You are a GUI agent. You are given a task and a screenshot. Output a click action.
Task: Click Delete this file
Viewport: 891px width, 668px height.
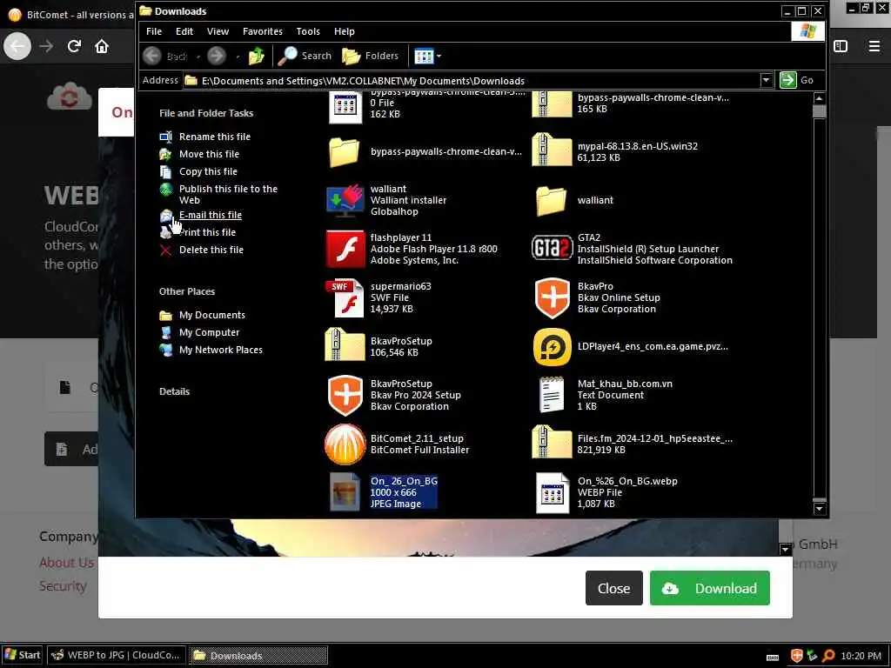[x=211, y=250]
